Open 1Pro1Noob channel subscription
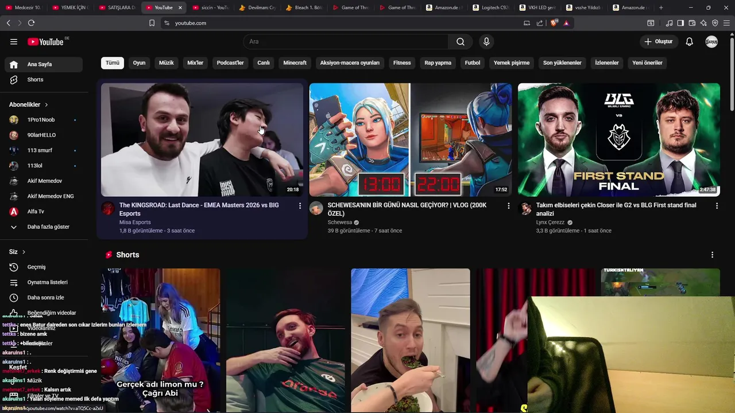Screen dimensions: 735x413 tap(44, 120)
